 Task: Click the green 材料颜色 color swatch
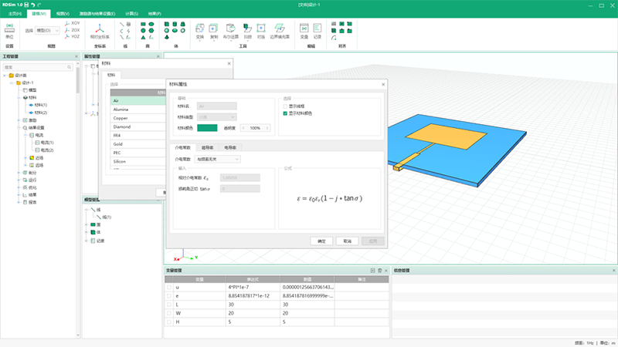click(x=208, y=127)
